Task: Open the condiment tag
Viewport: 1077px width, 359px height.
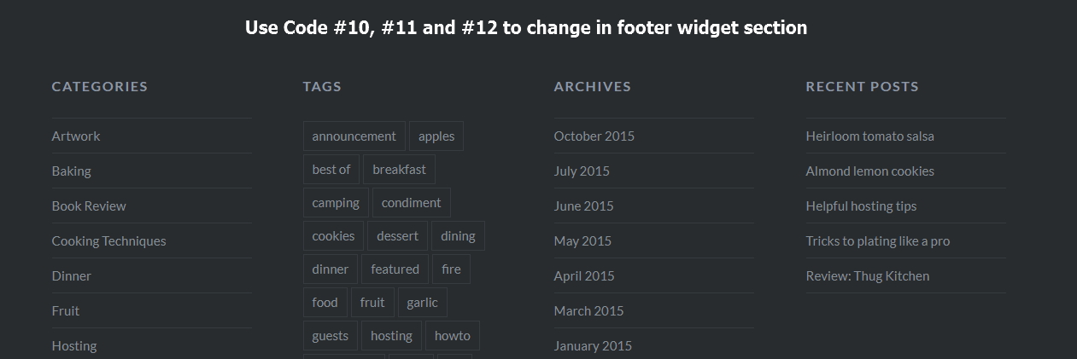Action: pyautogui.click(x=411, y=202)
